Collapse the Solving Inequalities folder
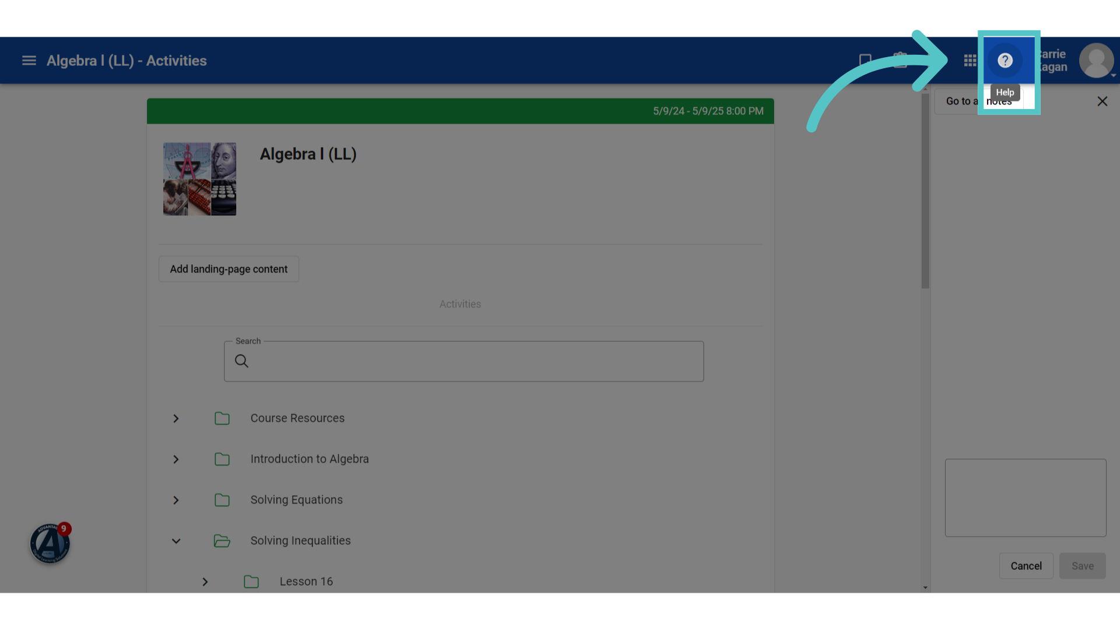The width and height of the screenshot is (1120, 630). coord(176,541)
